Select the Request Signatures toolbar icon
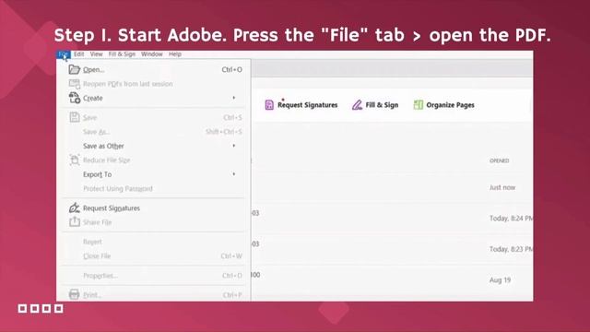Image resolution: width=590 pixels, height=332 pixels. pyautogui.click(x=269, y=105)
